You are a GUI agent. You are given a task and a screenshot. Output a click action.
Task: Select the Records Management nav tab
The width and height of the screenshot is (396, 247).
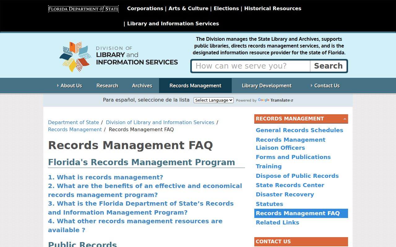(195, 86)
